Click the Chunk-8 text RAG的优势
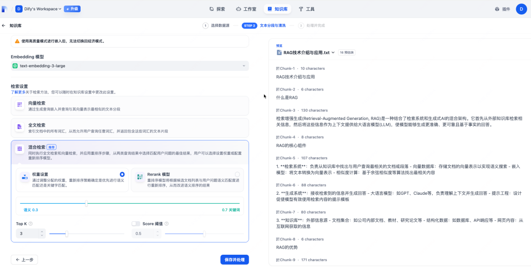This screenshot has height=267, width=531. [x=287, y=247]
